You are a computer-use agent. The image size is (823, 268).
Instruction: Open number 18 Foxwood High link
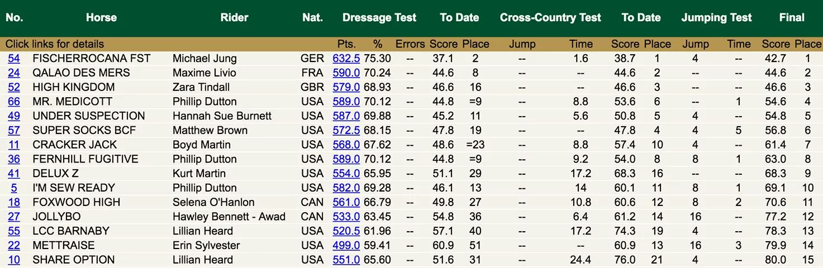(x=13, y=203)
